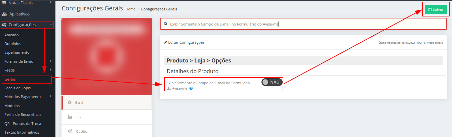452x137 pixels.
Task: Click the gear icon of Geral tab
Action: pyautogui.click(x=70, y=102)
